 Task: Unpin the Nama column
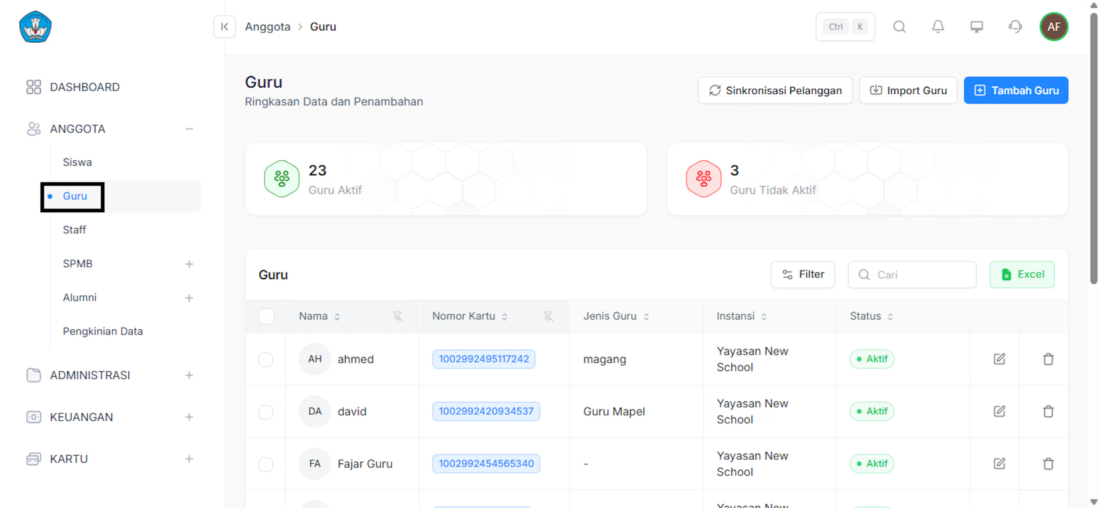click(x=398, y=316)
